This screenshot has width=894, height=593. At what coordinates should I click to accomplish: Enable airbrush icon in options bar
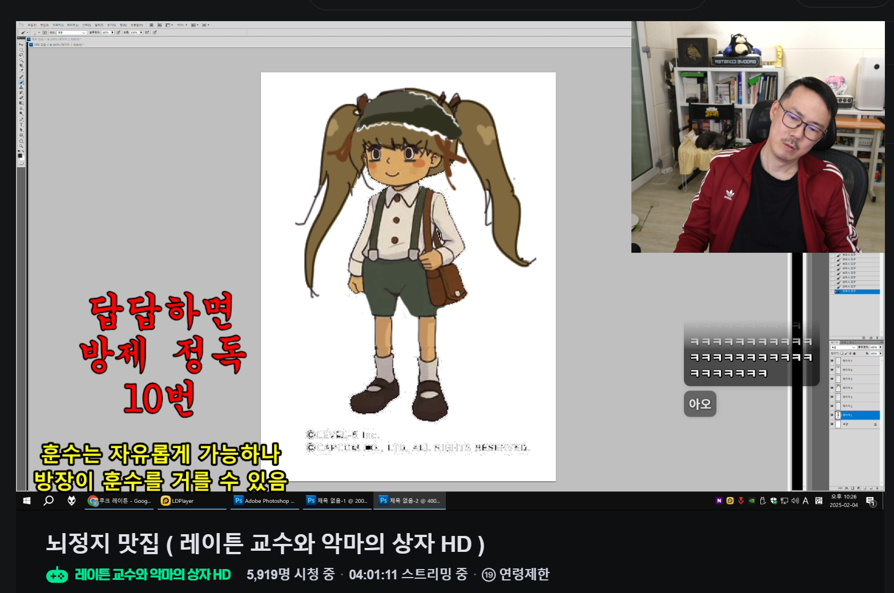[147, 33]
